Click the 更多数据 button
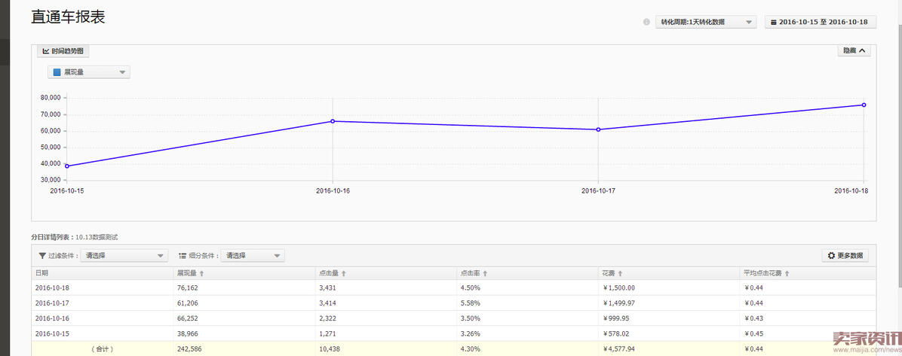This screenshot has width=902, height=356. [845, 256]
